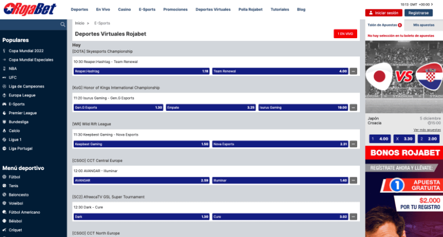This screenshot has width=443, height=237.
Task: Open the Casino page
Action: pyautogui.click(x=124, y=9)
